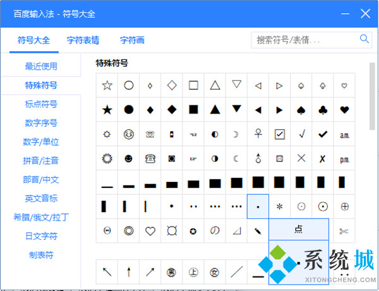Open the 标点符号 category
The height and width of the screenshot is (291, 379).
click(x=41, y=104)
